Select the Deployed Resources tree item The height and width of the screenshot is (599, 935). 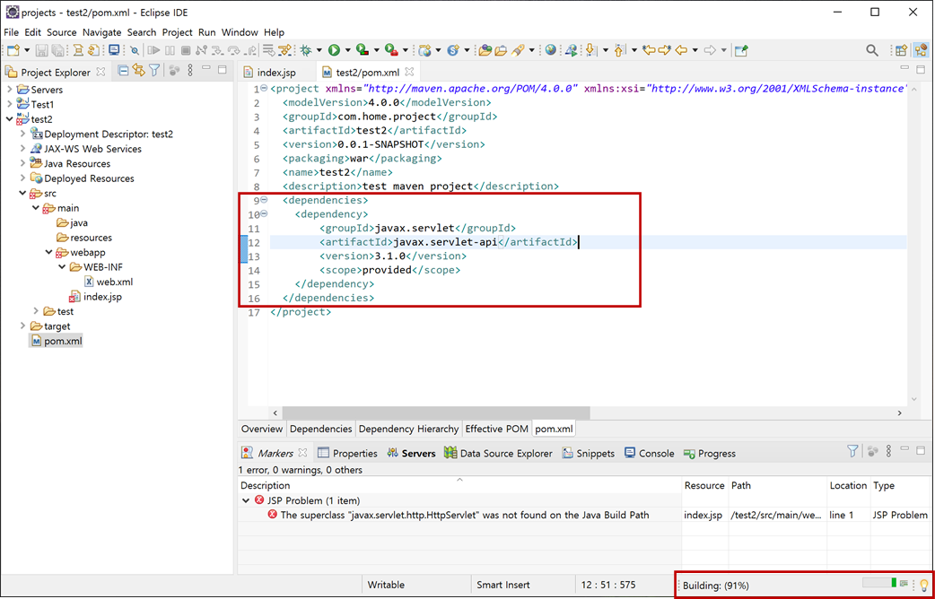tap(83, 178)
